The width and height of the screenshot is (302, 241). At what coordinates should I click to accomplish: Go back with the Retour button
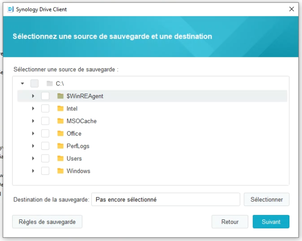click(230, 222)
